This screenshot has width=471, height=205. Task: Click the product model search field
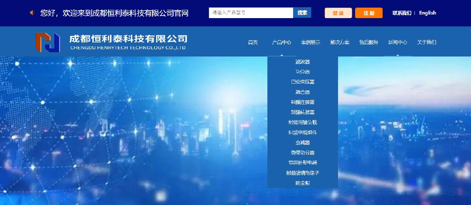click(251, 13)
